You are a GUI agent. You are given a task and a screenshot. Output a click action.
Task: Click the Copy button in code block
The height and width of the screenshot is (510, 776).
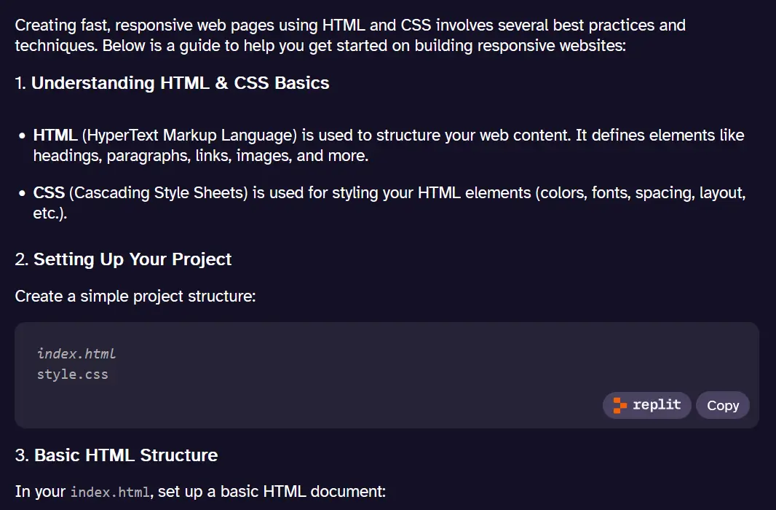723,405
